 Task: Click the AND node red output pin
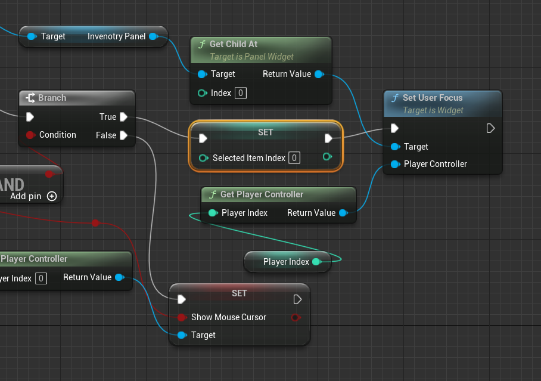point(49,174)
